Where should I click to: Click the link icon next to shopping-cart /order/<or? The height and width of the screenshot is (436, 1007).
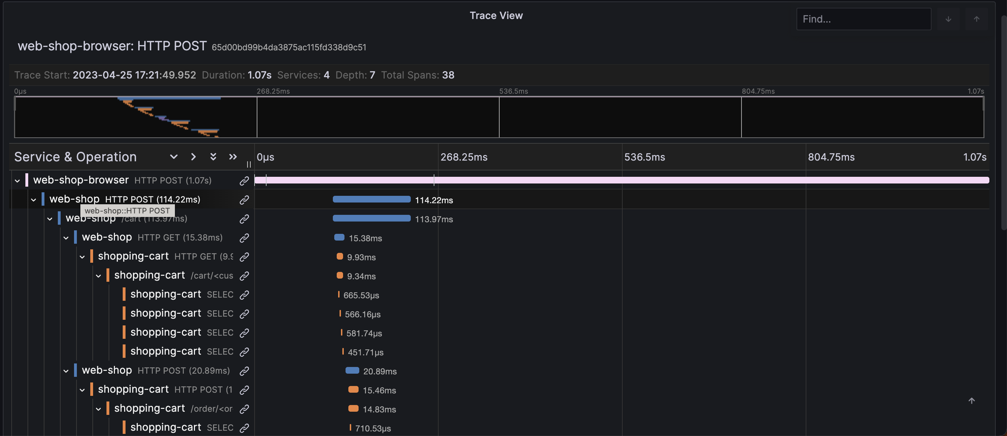[x=243, y=409]
